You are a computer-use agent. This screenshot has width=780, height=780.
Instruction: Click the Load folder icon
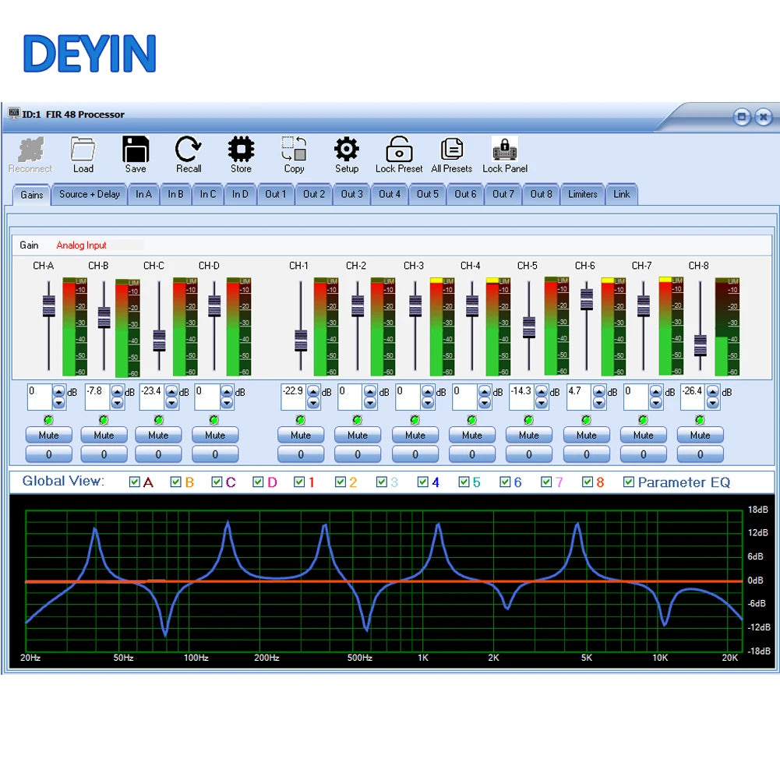83,150
